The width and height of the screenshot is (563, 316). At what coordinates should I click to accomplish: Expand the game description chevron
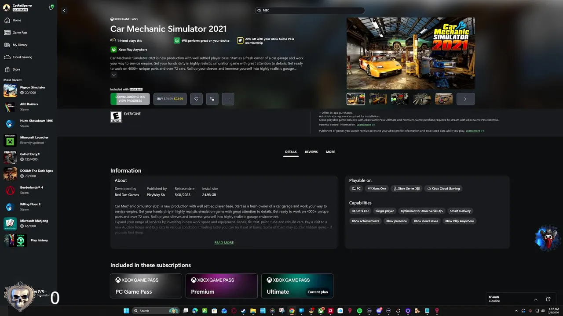click(x=113, y=75)
